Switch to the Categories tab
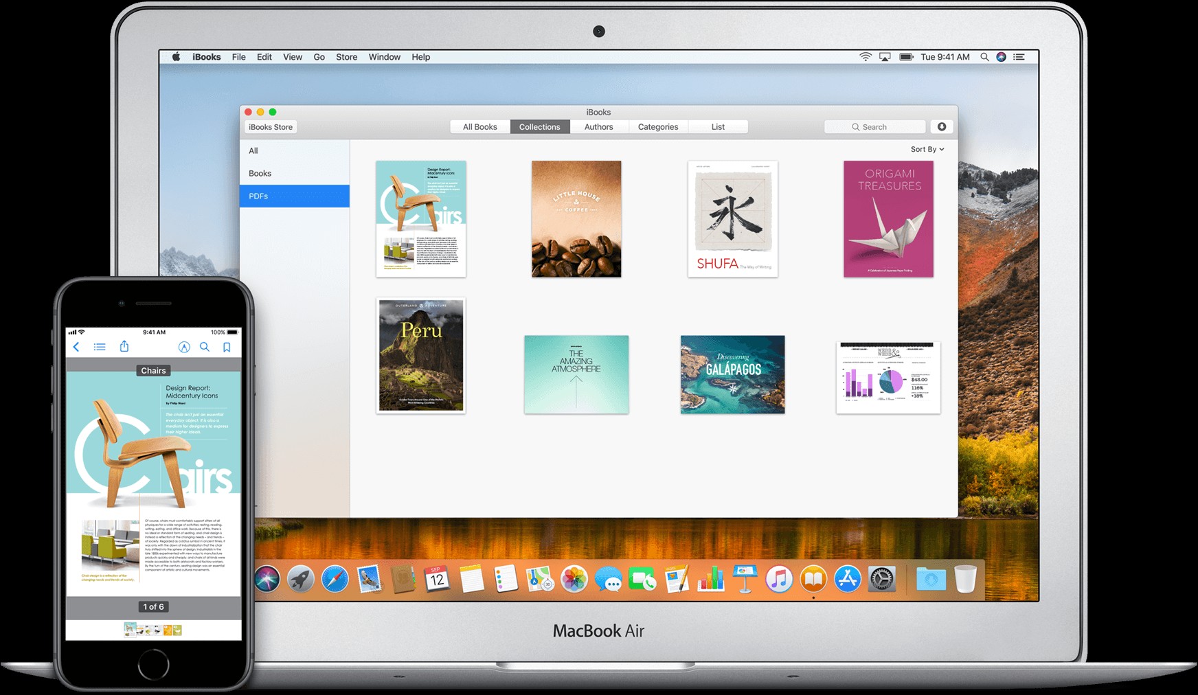 (x=658, y=126)
